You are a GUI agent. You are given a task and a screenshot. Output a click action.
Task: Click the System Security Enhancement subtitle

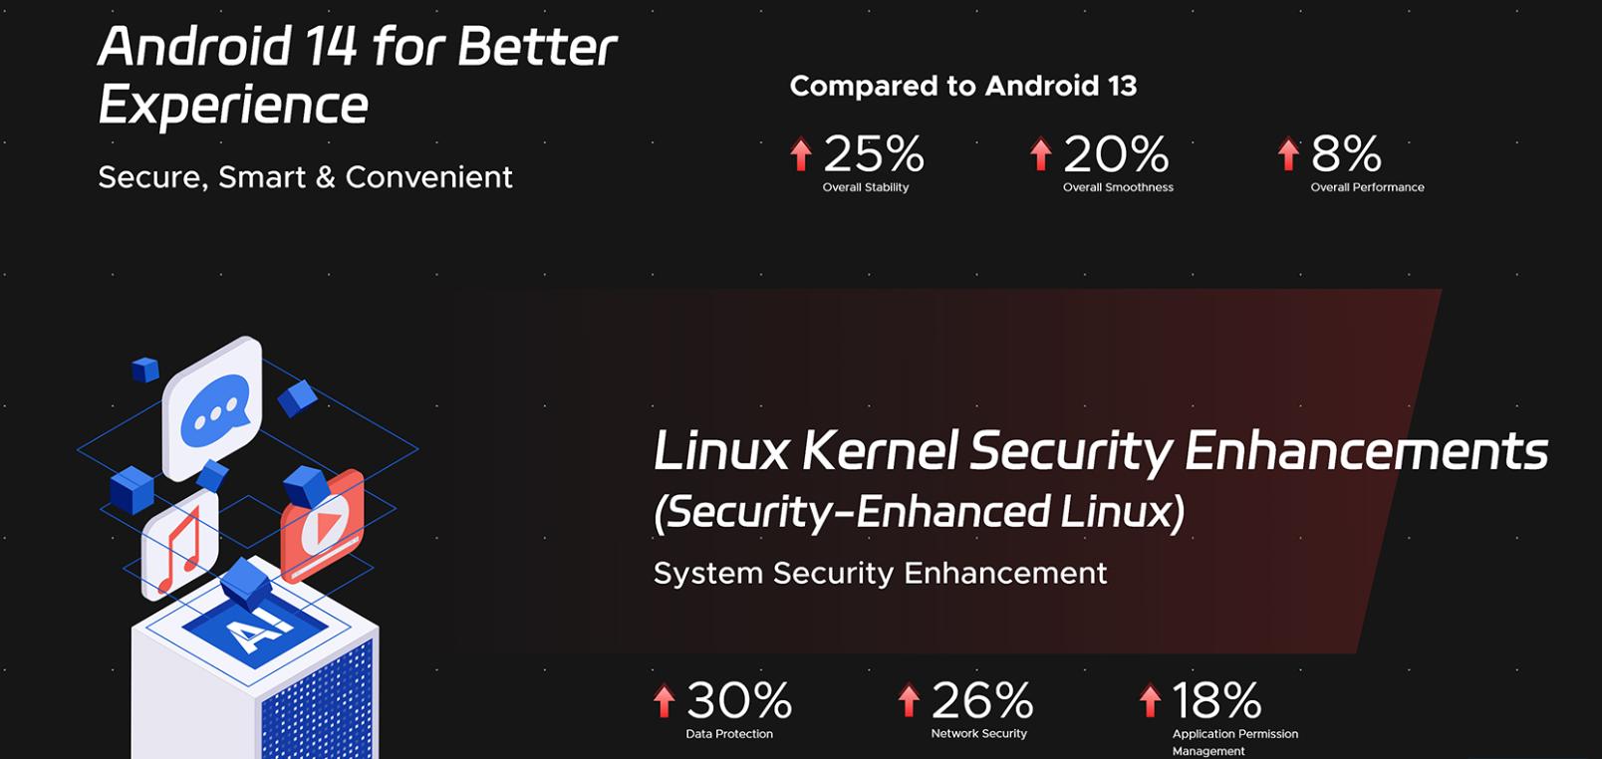(880, 574)
